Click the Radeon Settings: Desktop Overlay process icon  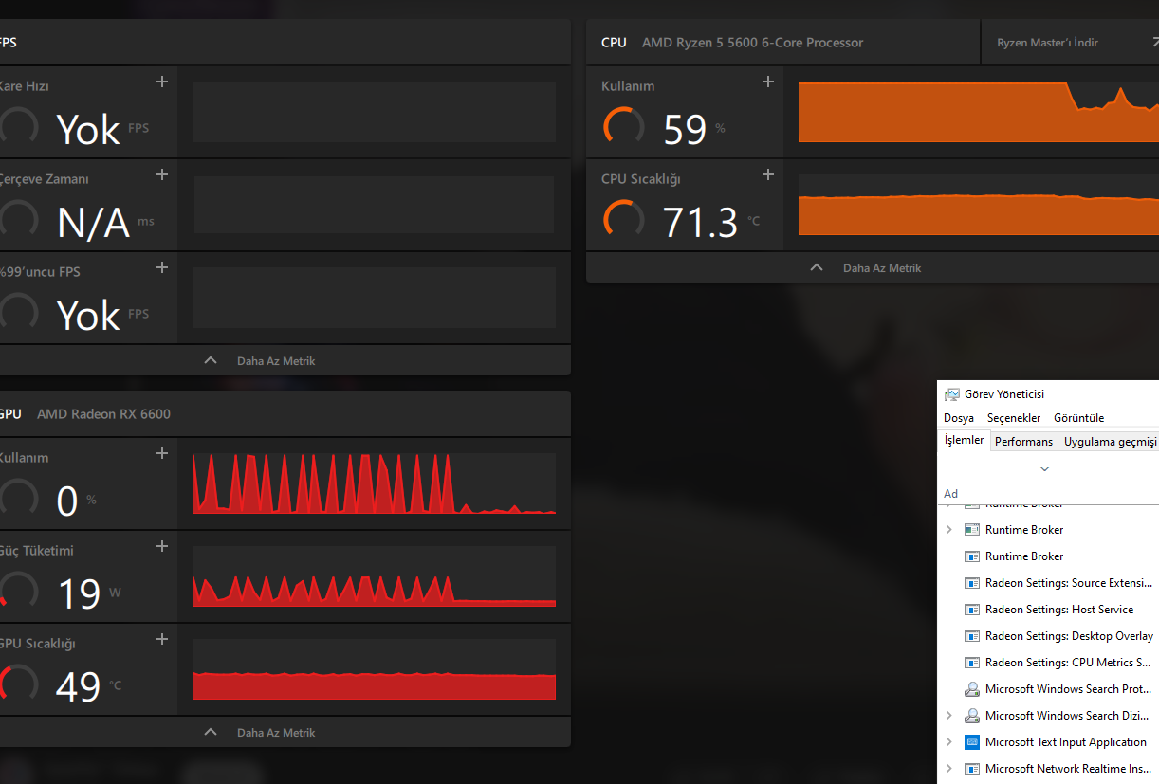tap(971, 636)
